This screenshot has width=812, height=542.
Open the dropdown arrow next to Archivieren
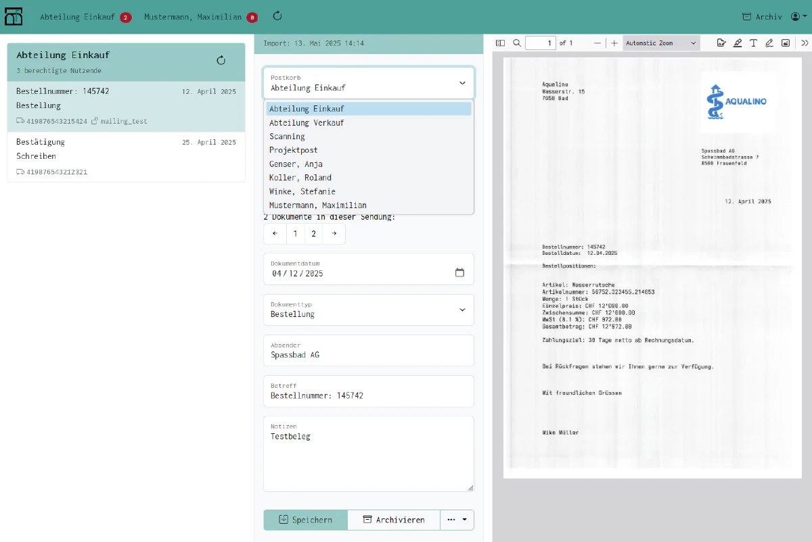point(457,520)
